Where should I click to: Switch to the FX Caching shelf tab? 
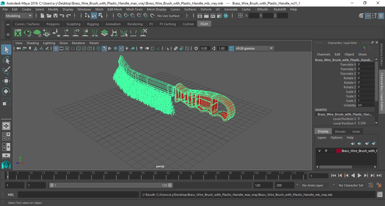tap(168, 24)
